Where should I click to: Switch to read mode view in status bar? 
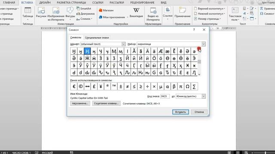click(229, 152)
